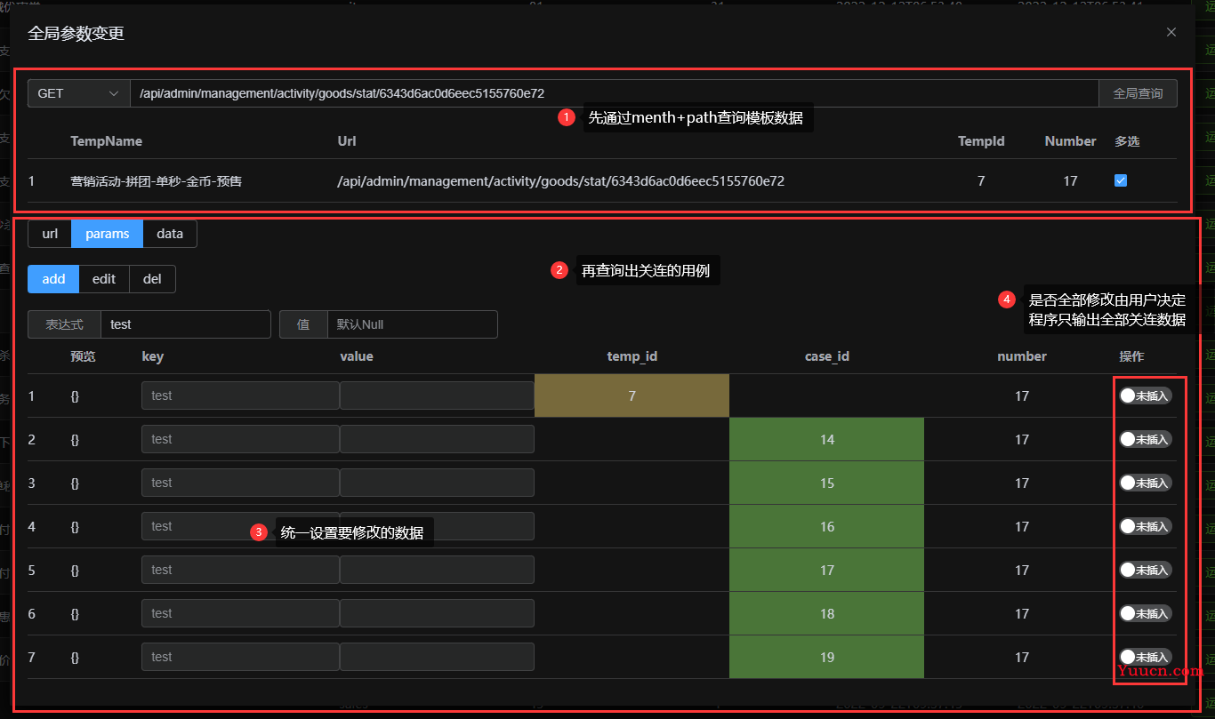Image resolution: width=1215 pixels, height=719 pixels.
Task: Switch to the url tab
Action: click(x=50, y=234)
